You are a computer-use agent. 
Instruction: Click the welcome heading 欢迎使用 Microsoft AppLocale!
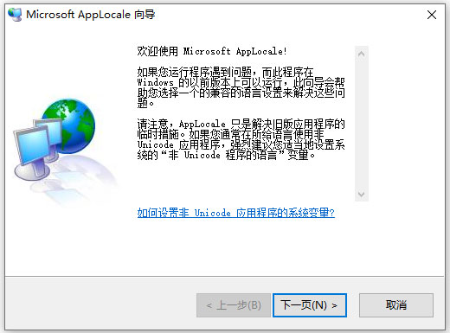(212, 51)
